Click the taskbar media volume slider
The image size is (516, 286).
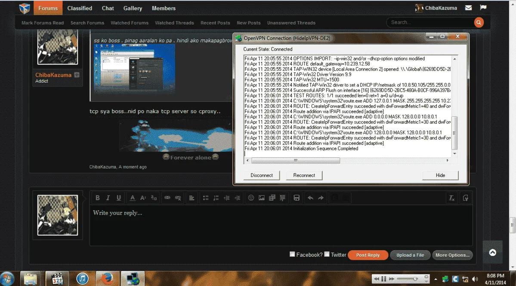[x=408, y=279]
